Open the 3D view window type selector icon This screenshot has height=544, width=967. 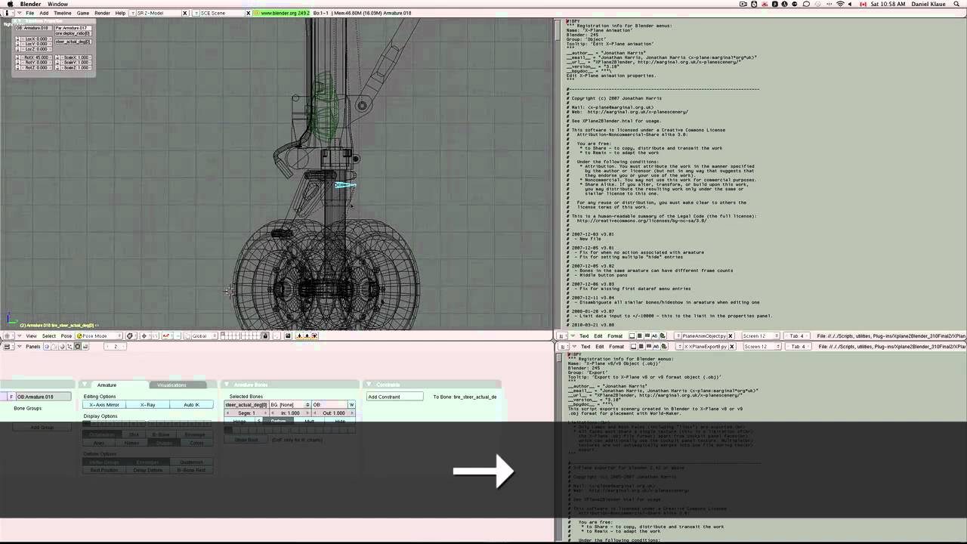click(8, 335)
